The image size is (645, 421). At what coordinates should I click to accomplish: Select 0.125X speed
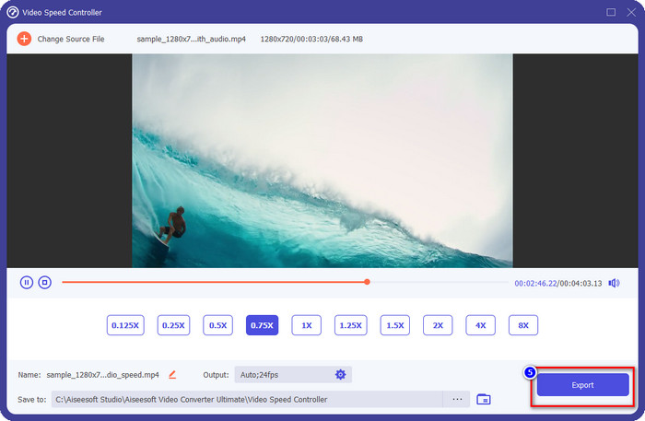coord(125,325)
